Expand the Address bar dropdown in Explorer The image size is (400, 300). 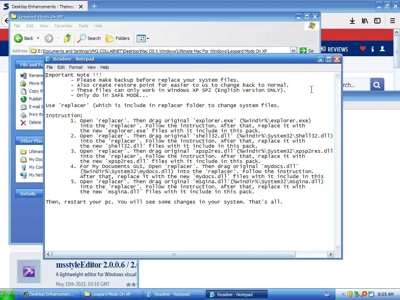click(x=293, y=51)
